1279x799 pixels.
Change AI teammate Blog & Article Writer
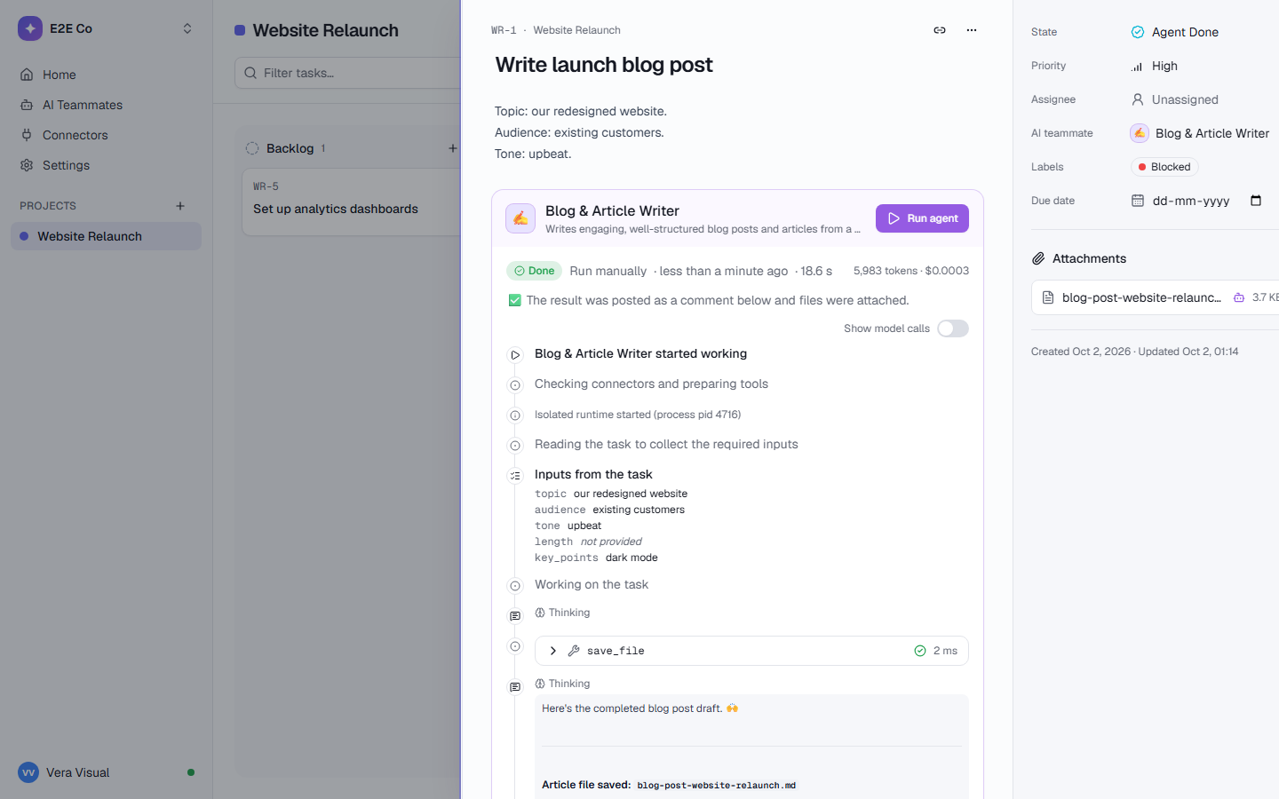1200,133
